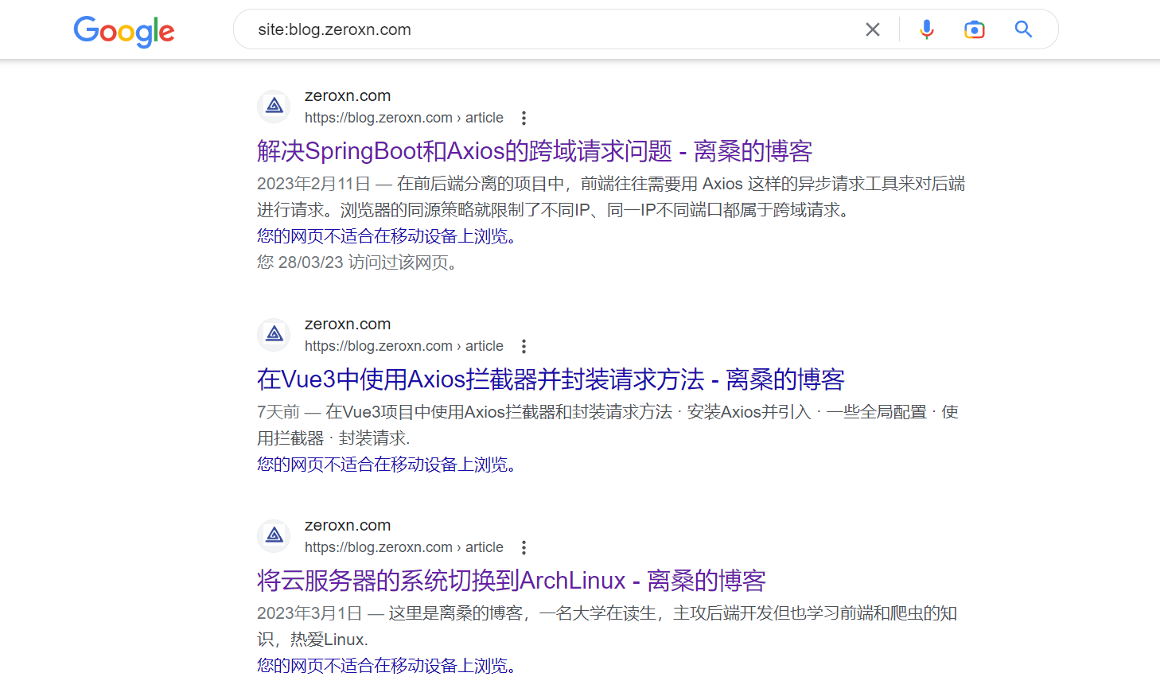Click the Google logo

[x=123, y=31]
